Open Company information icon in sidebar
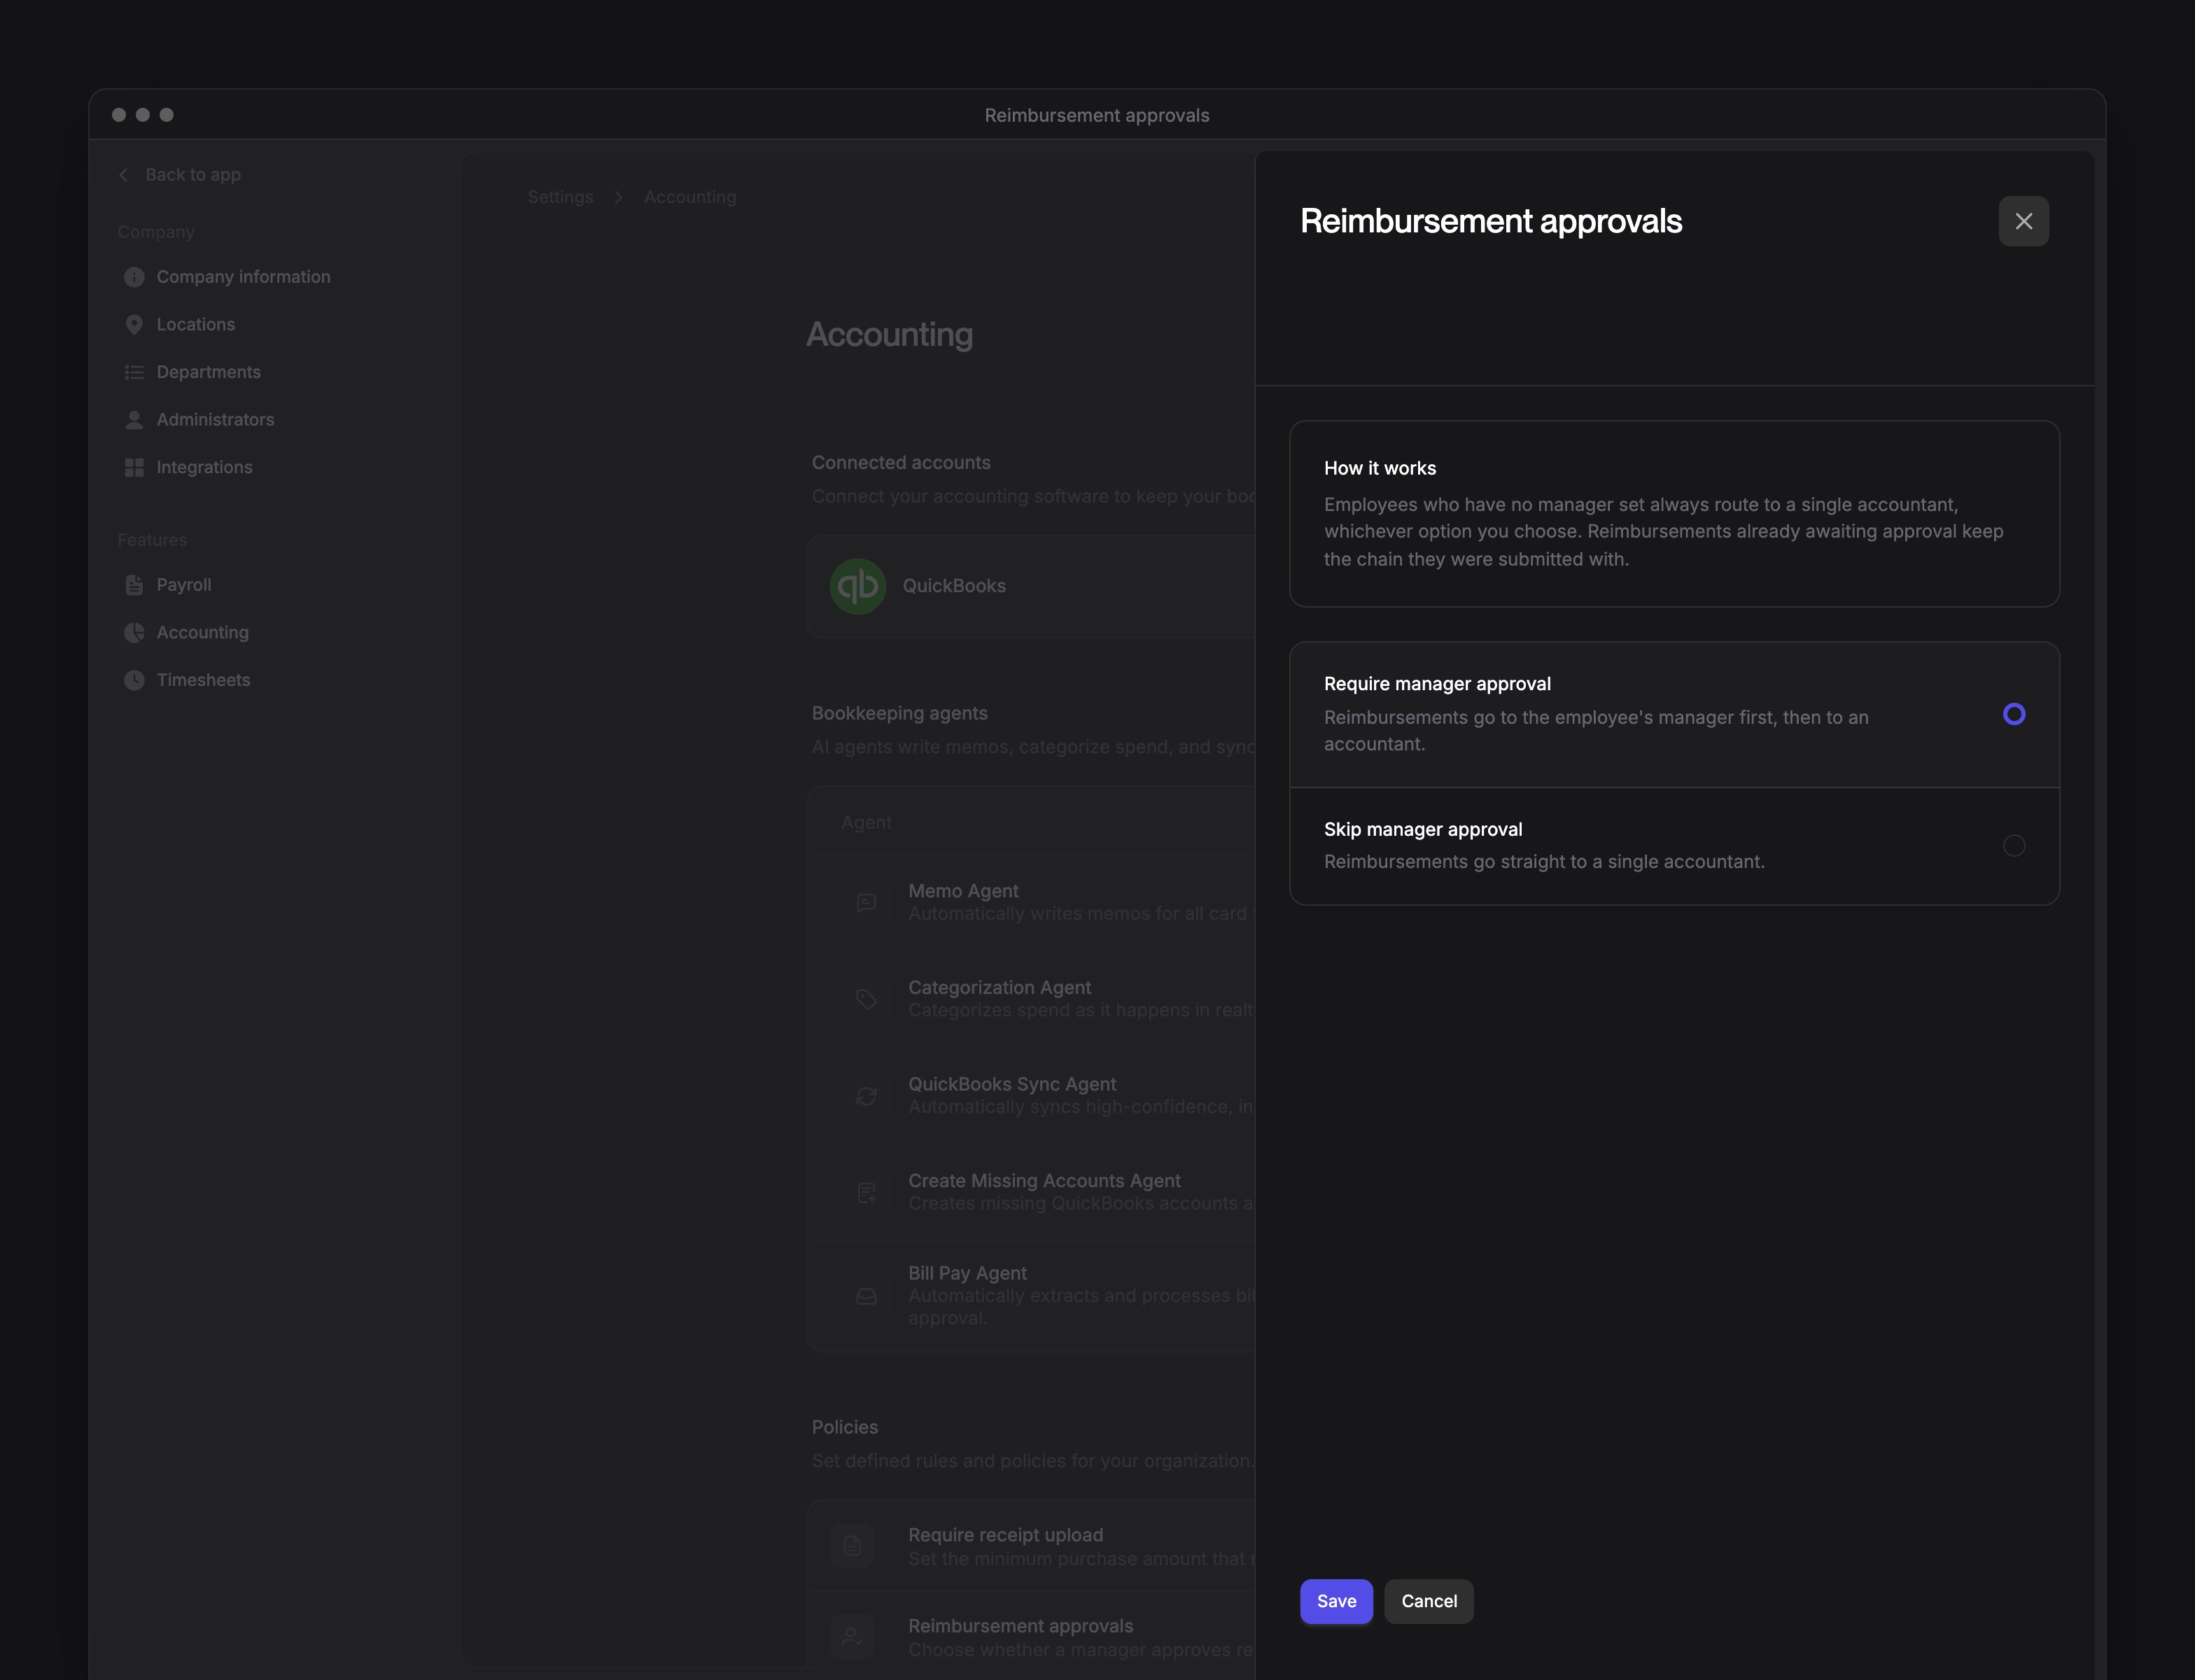The height and width of the screenshot is (1680, 2195). pos(134,277)
